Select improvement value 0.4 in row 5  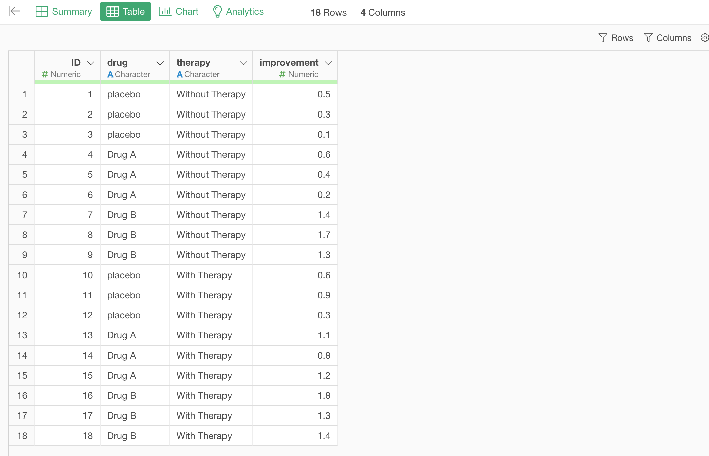point(295,174)
